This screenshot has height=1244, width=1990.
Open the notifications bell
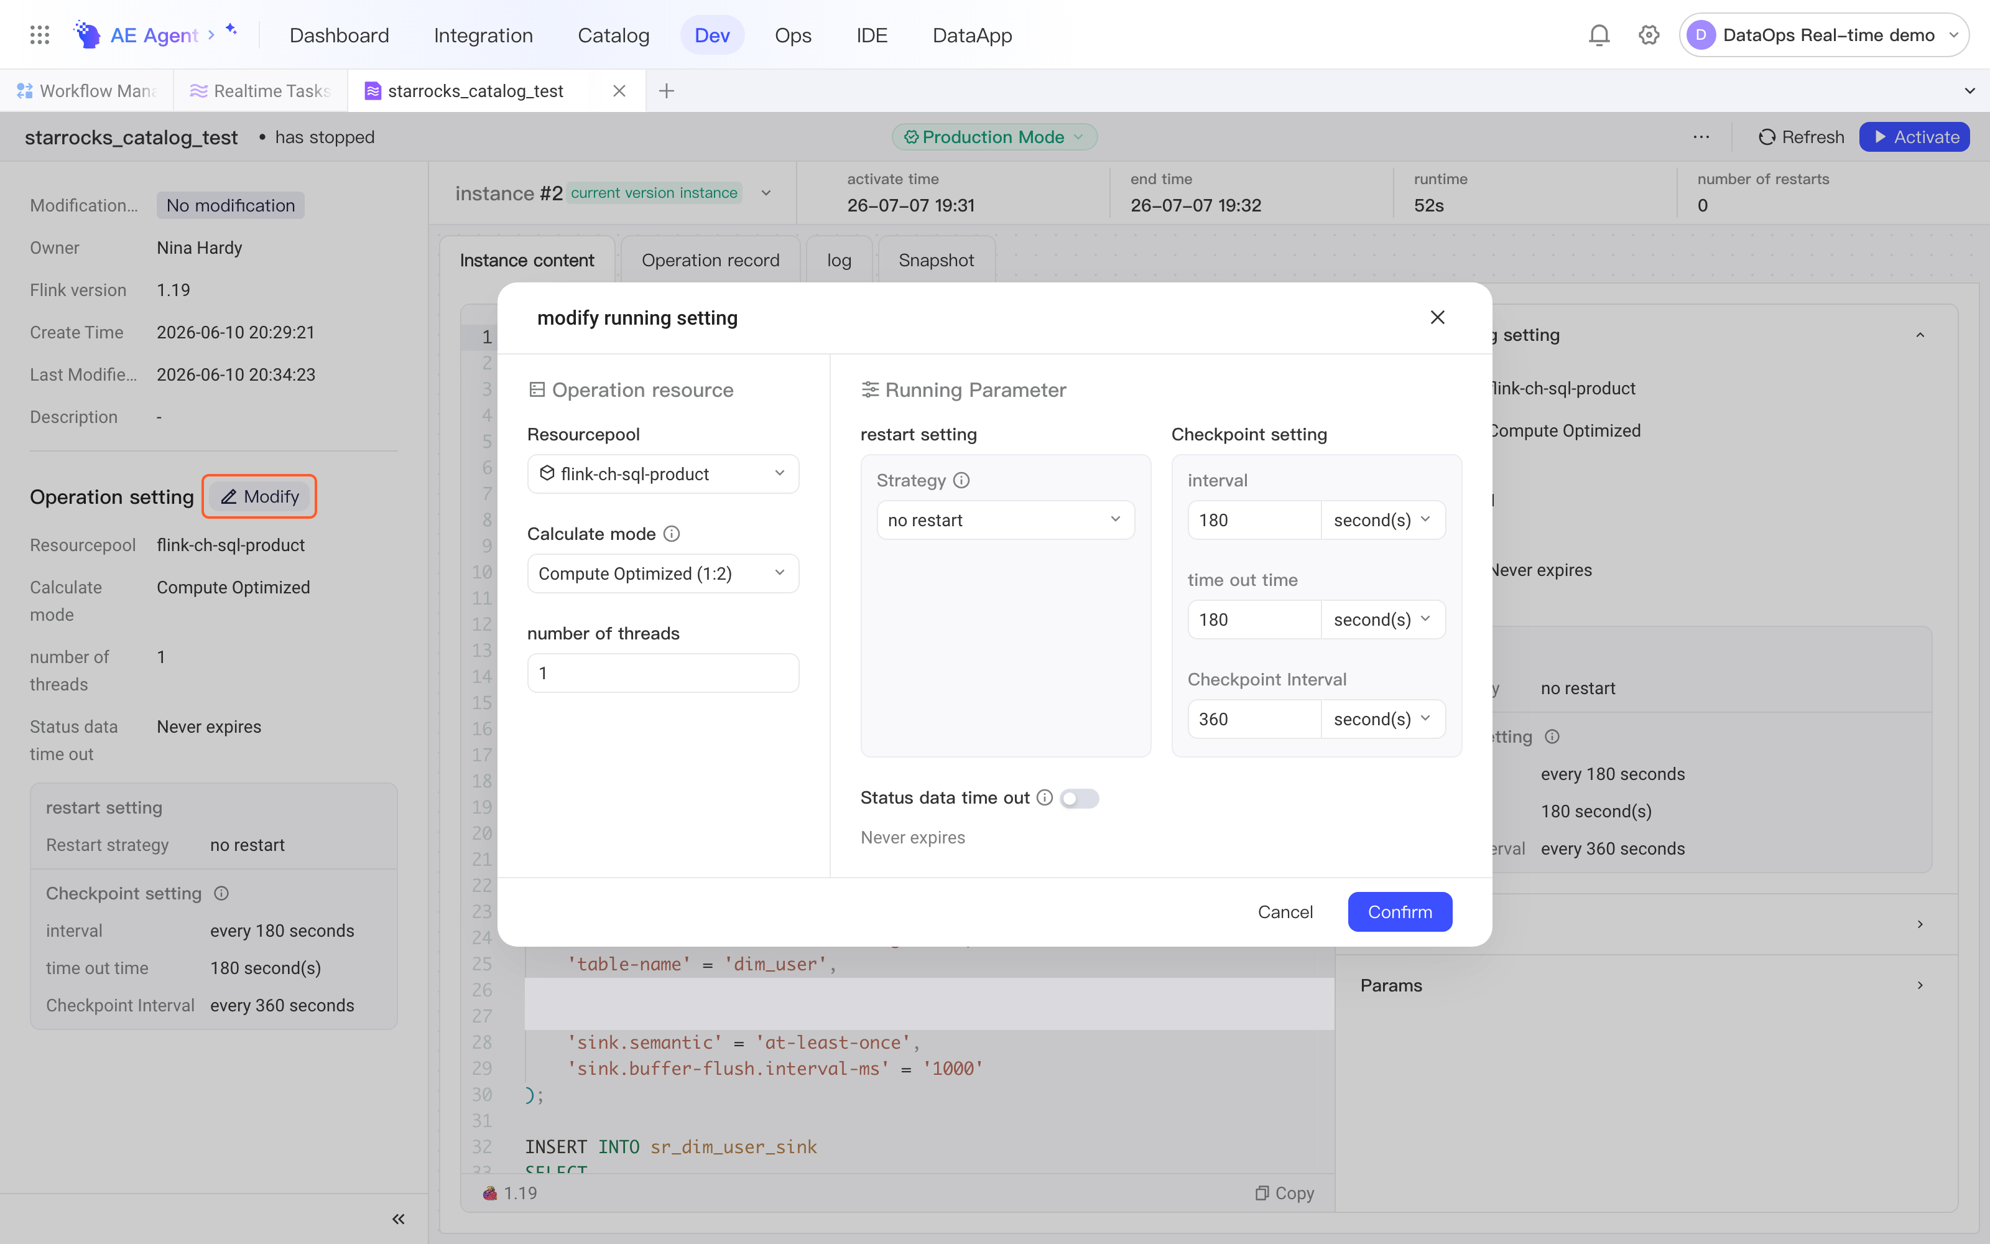[x=1599, y=35]
